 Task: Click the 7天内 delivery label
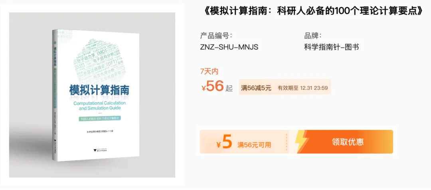209,72
